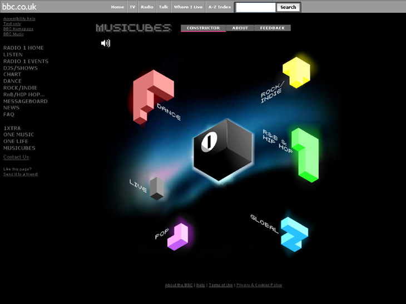Select the purple Pop cube shape

tap(178, 237)
